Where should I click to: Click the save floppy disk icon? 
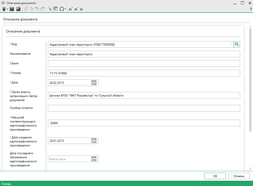(12, 9)
